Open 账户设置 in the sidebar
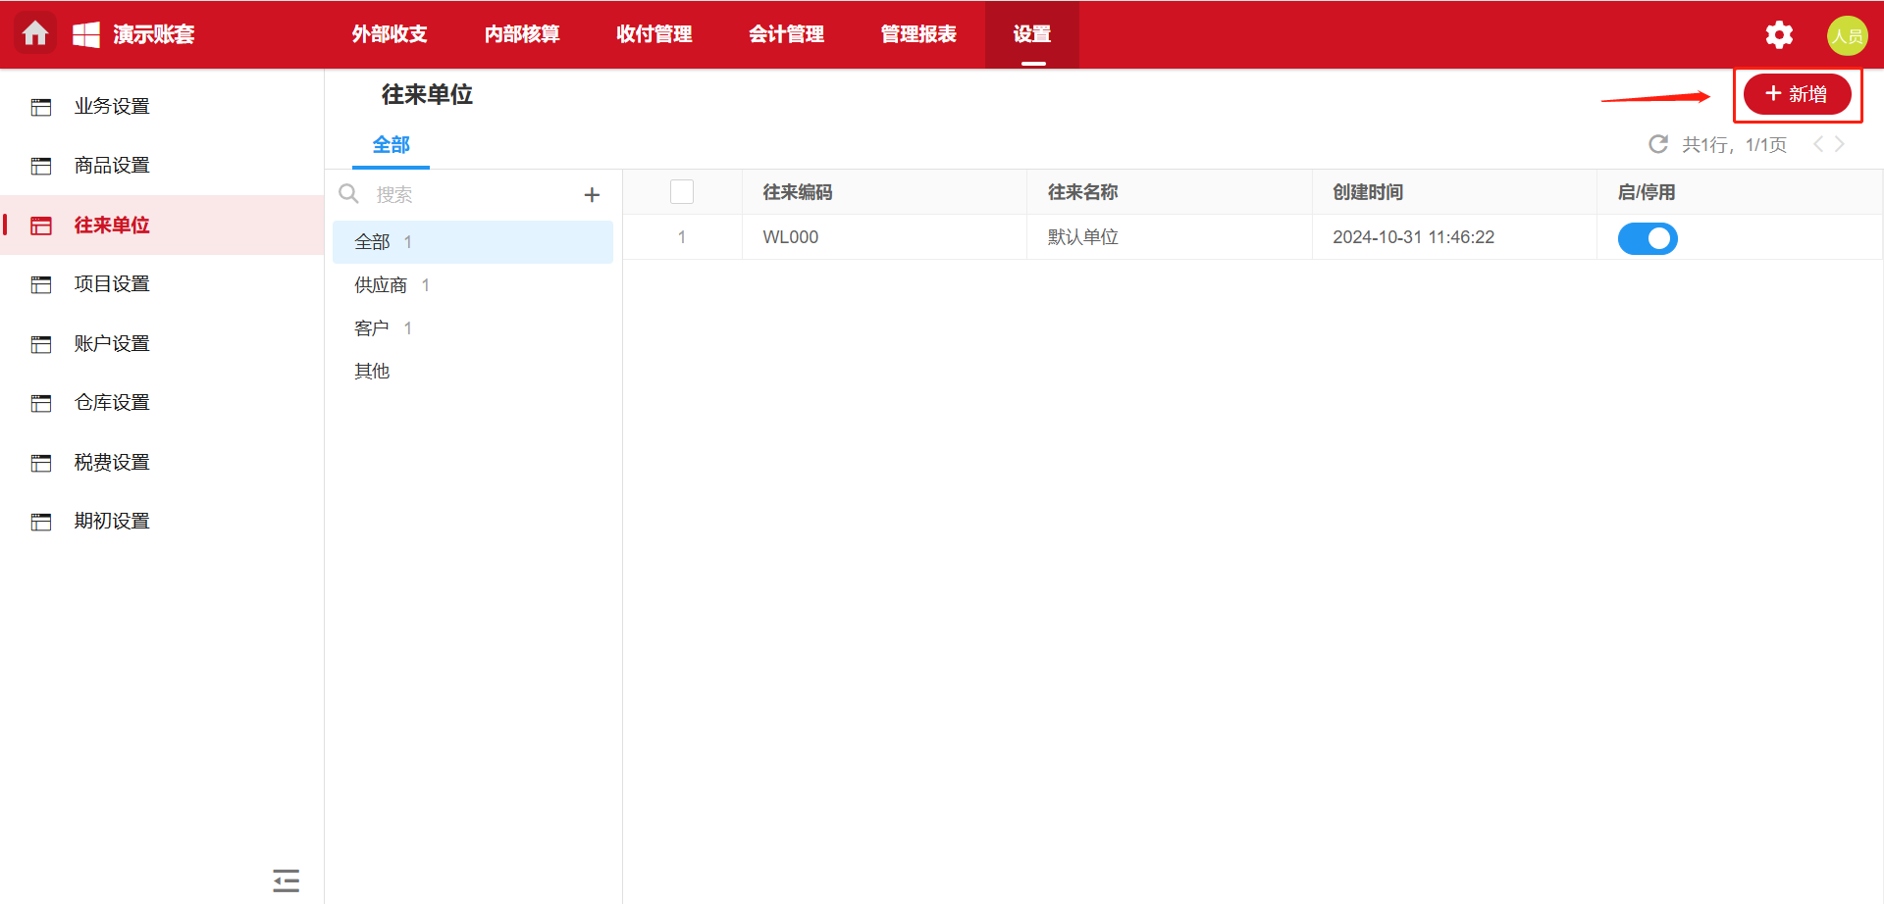The width and height of the screenshot is (1884, 904). (112, 344)
